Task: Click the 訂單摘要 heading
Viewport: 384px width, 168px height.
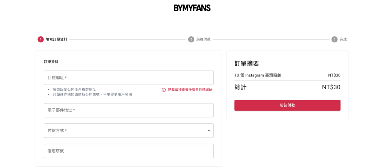Action: pyautogui.click(x=247, y=63)
